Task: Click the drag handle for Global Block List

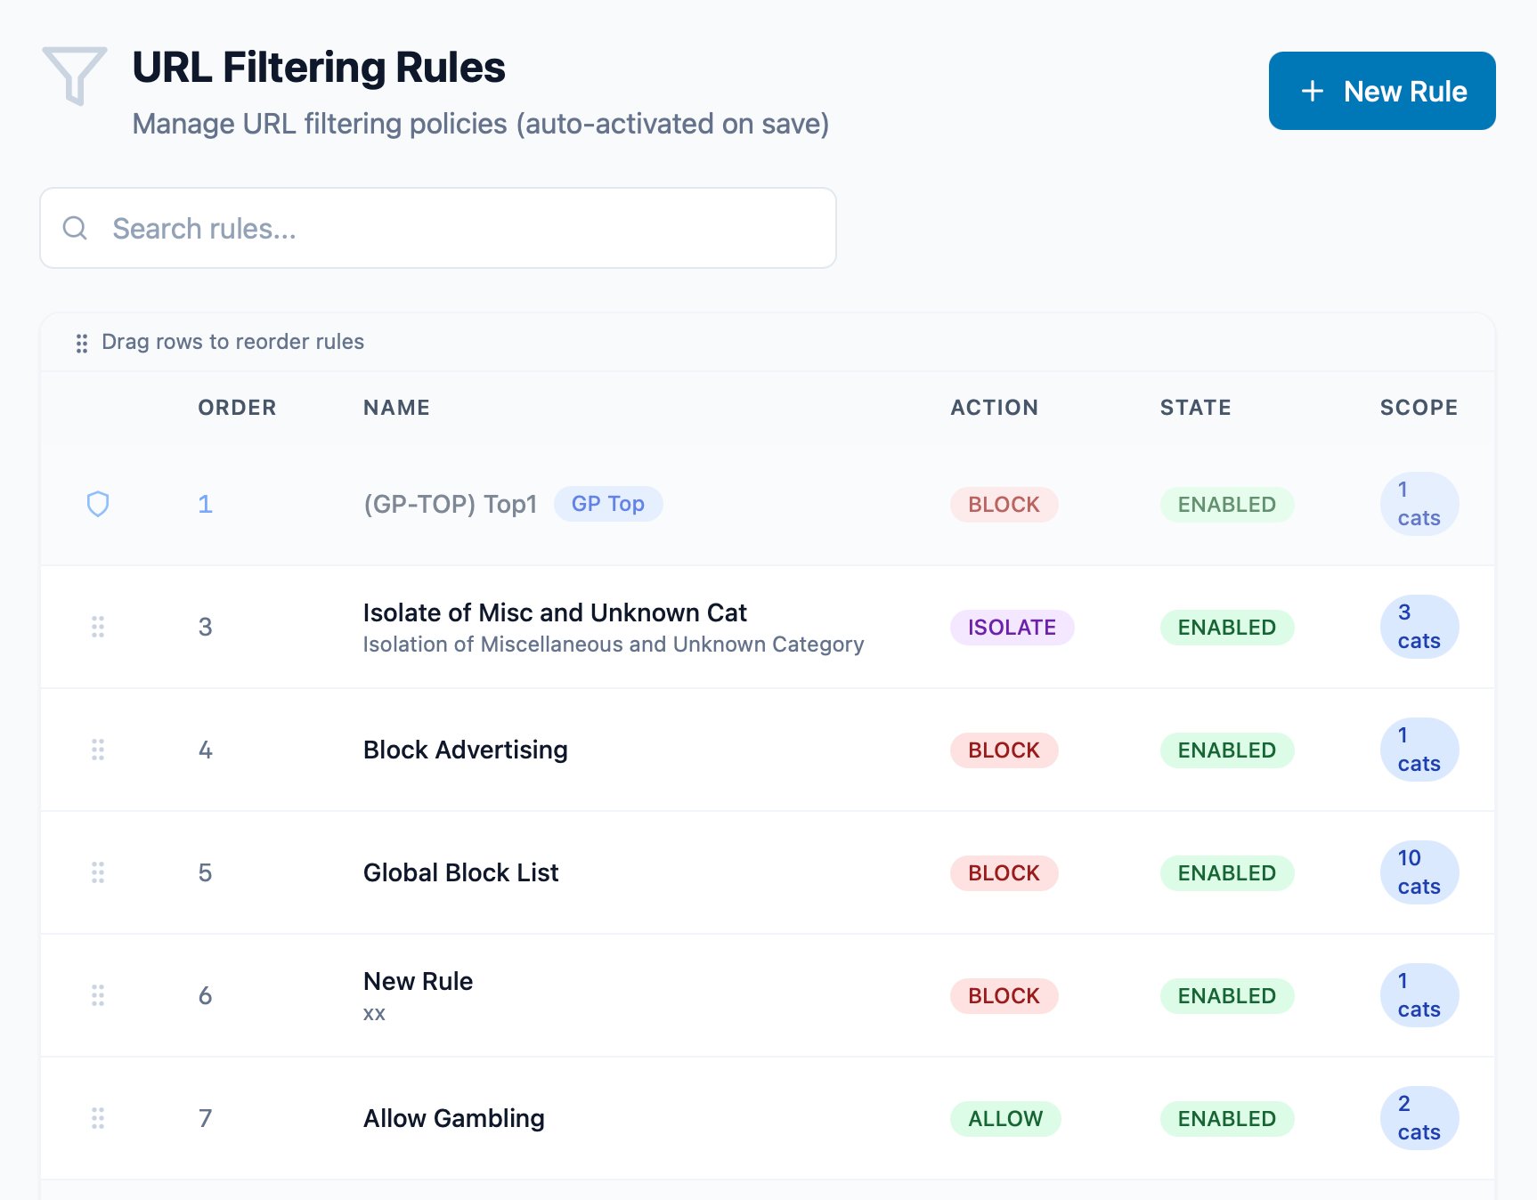Action: click(x=98, y=873)
